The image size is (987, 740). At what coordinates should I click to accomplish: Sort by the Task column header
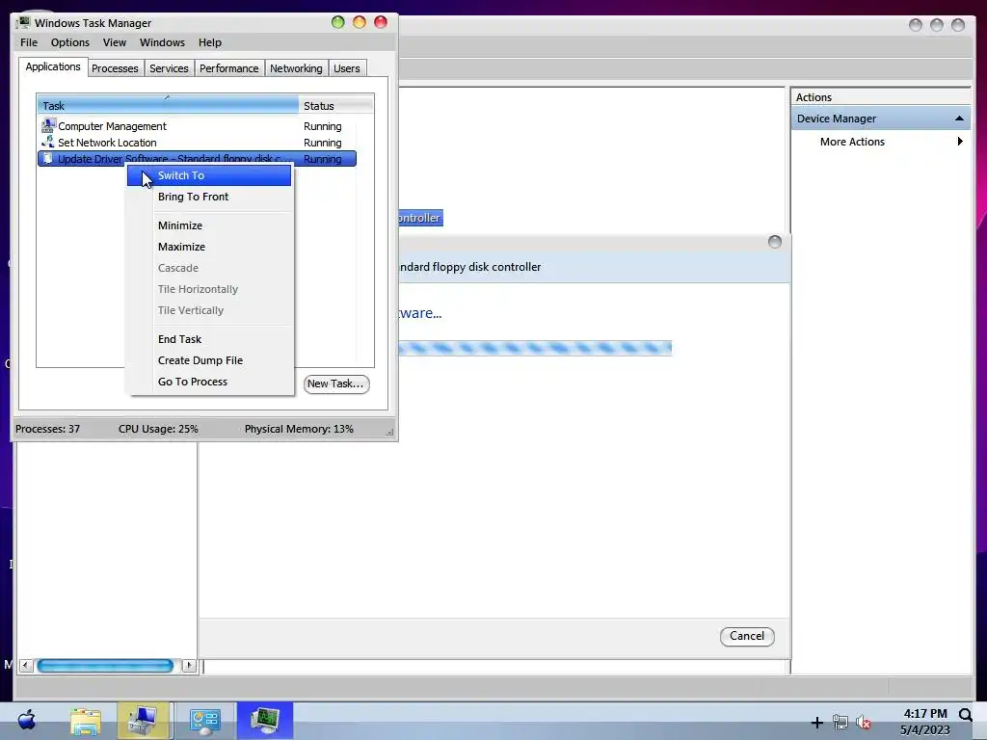tap(168, 106)
